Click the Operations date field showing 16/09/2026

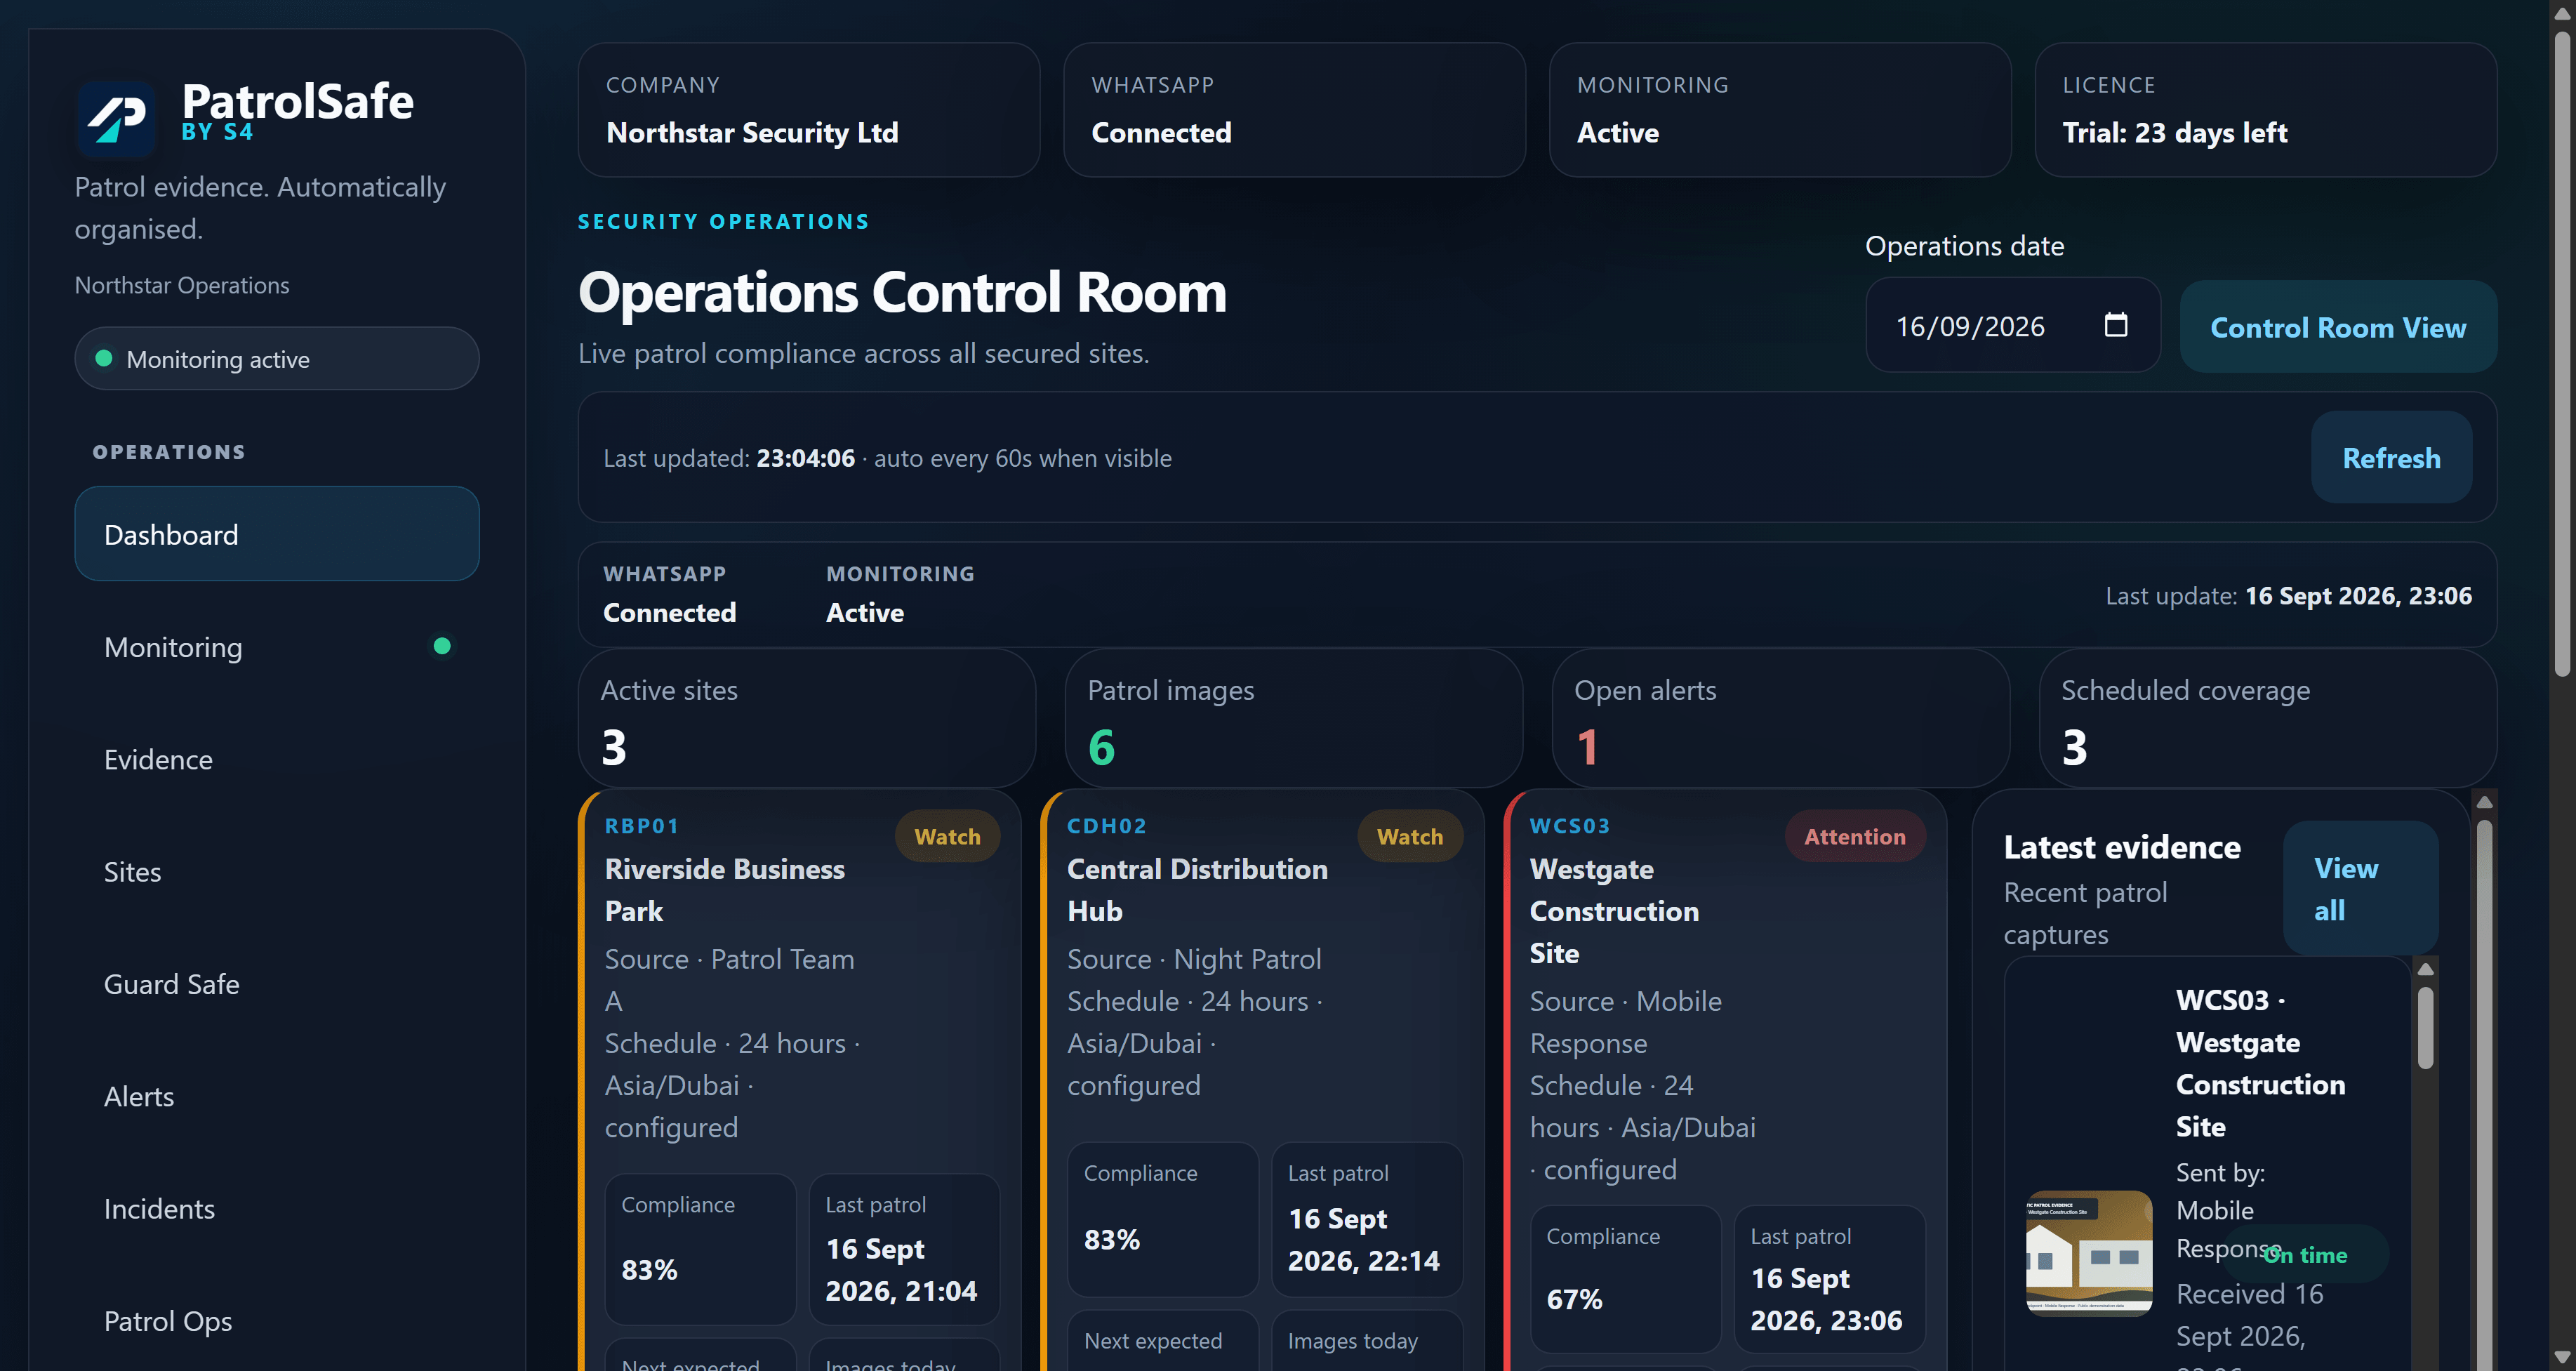point(2013,325)
